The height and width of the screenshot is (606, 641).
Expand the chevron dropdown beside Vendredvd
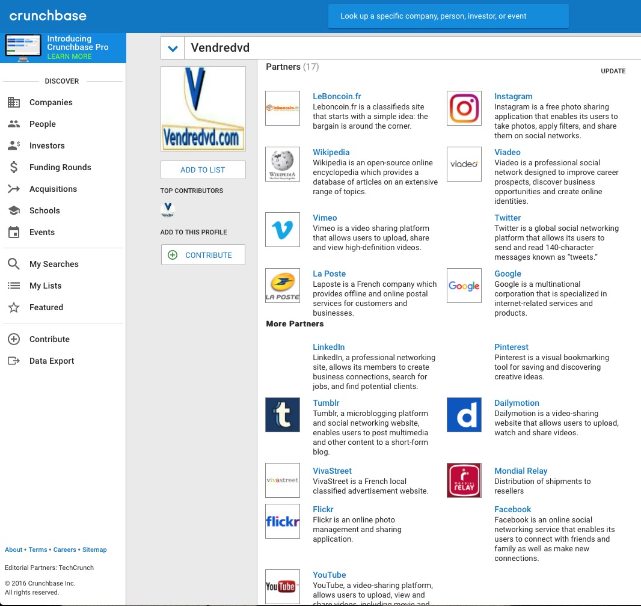[173, 48]
